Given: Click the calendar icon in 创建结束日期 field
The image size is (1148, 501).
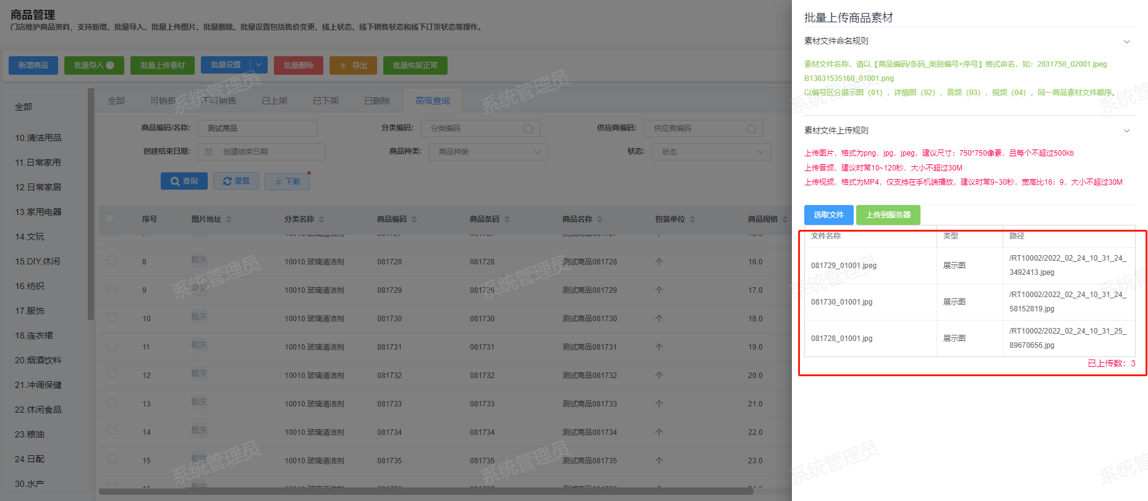Looking at the screenshot, I should [x=209, y=152].
